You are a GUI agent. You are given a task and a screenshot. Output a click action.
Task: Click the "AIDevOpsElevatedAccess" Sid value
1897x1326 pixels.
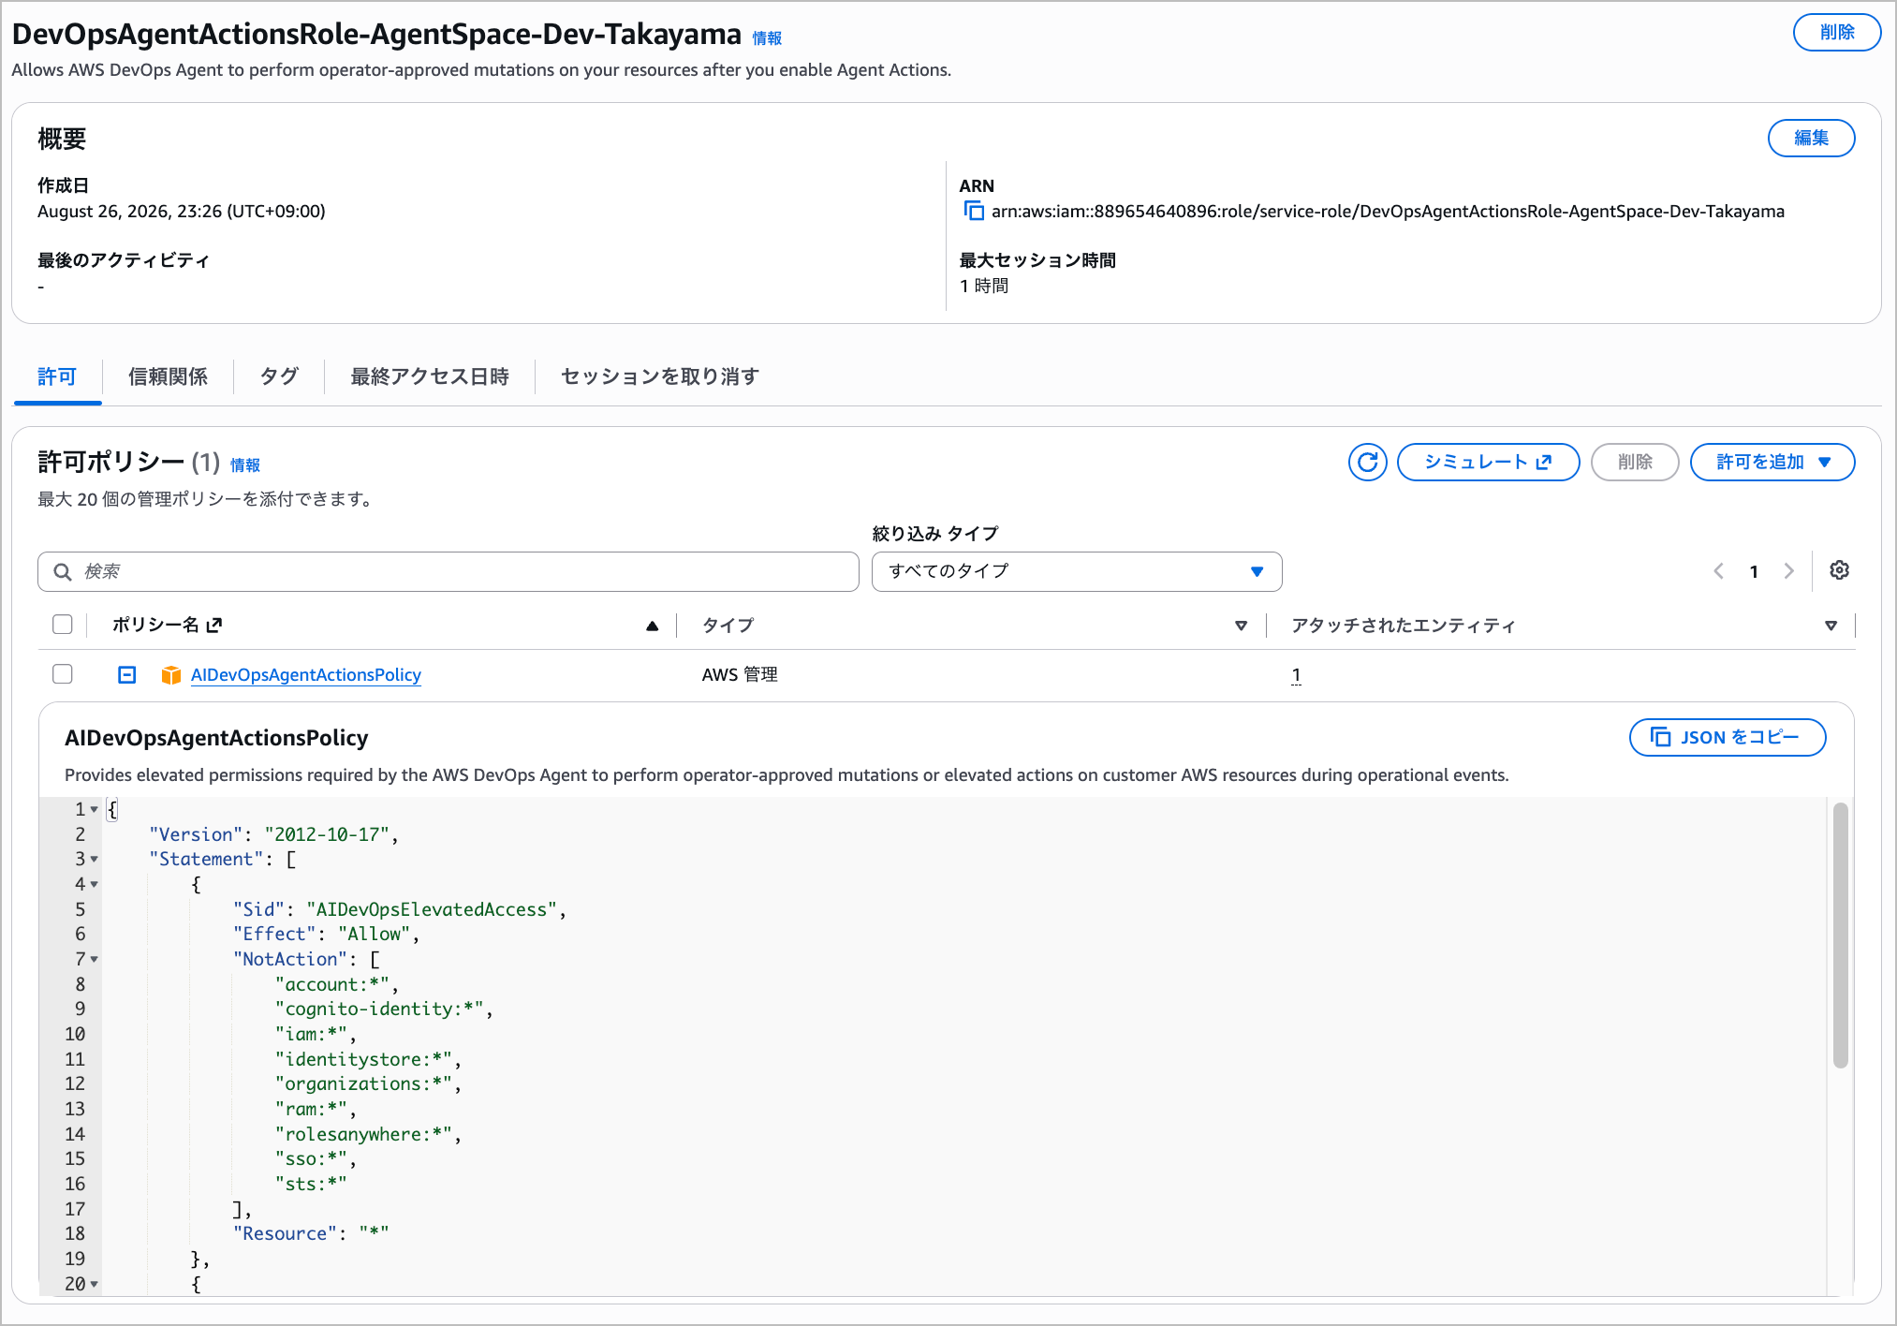tap(432, 909)
